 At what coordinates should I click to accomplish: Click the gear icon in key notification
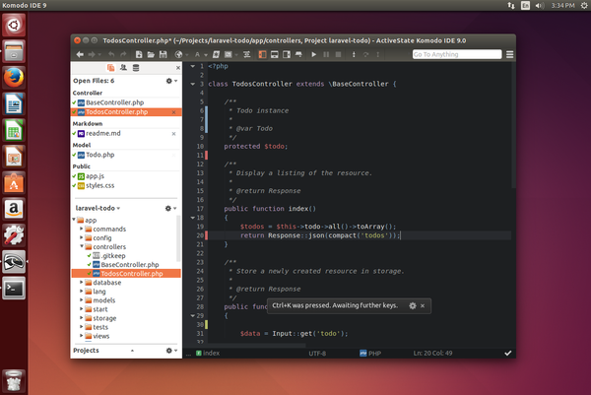point(412,306)
